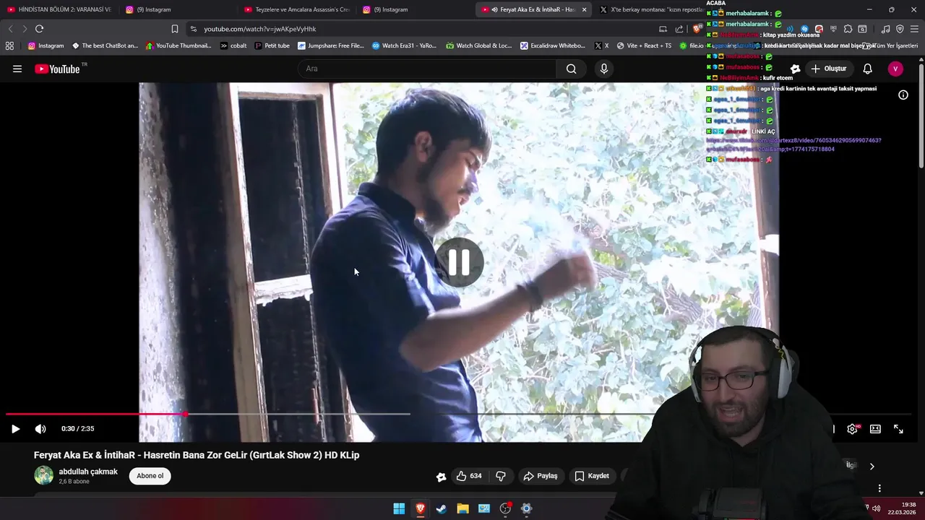Open the Petit tube bookmark

(272, 45)
